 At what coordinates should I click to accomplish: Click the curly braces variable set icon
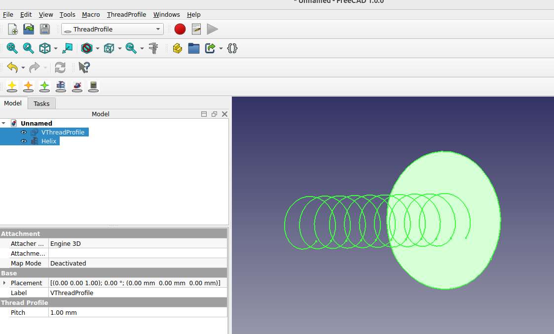click(232, 48)
